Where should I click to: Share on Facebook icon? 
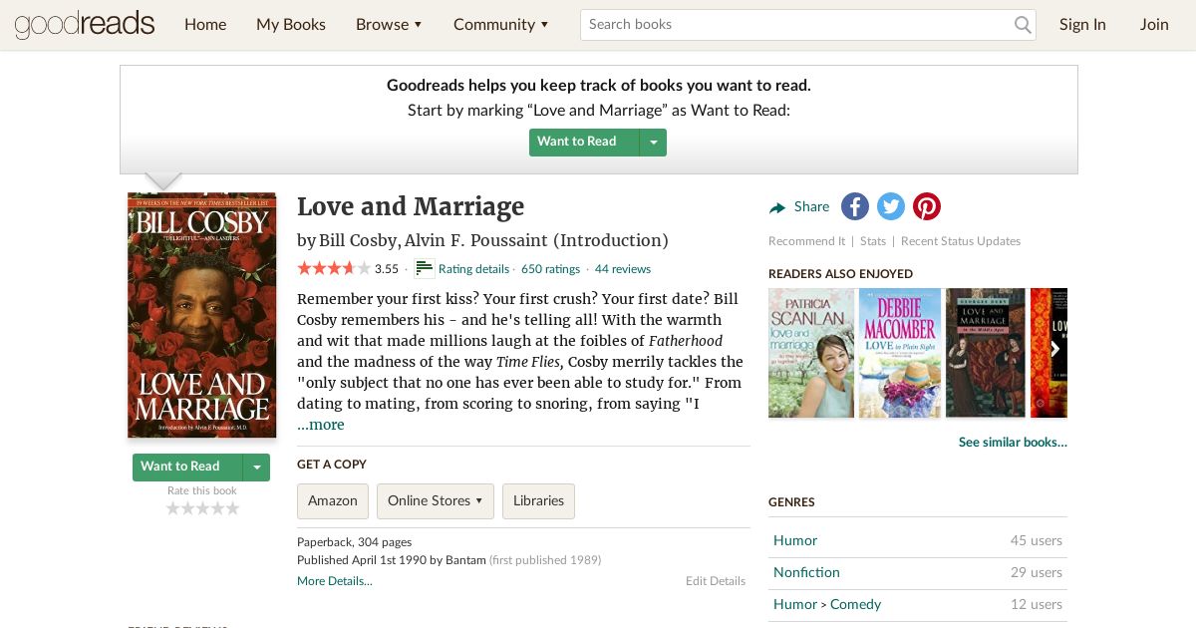click(855, 206)
